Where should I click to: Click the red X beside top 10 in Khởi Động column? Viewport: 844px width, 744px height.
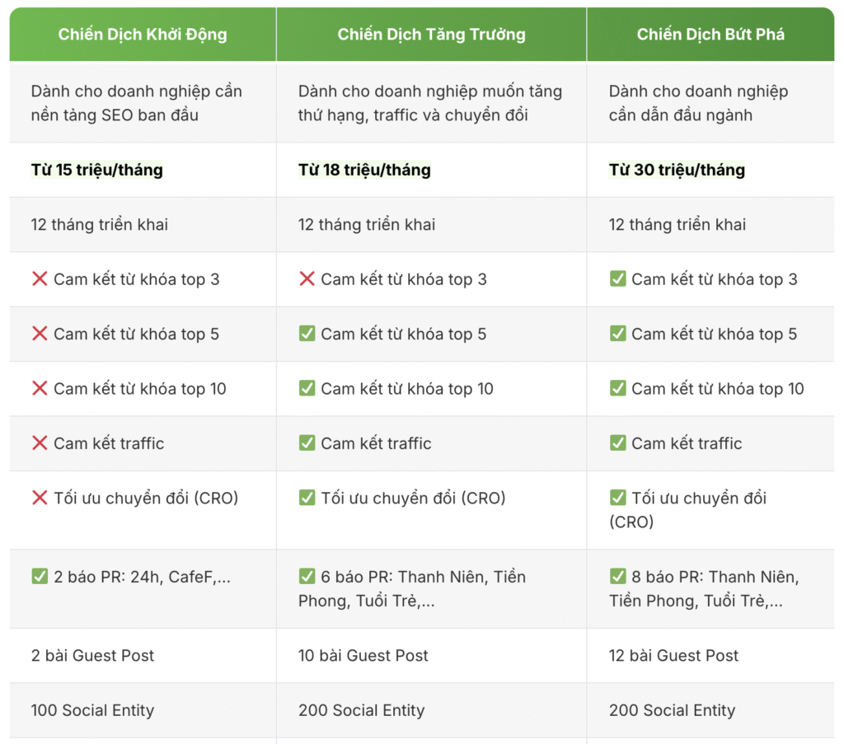(40, 389)
